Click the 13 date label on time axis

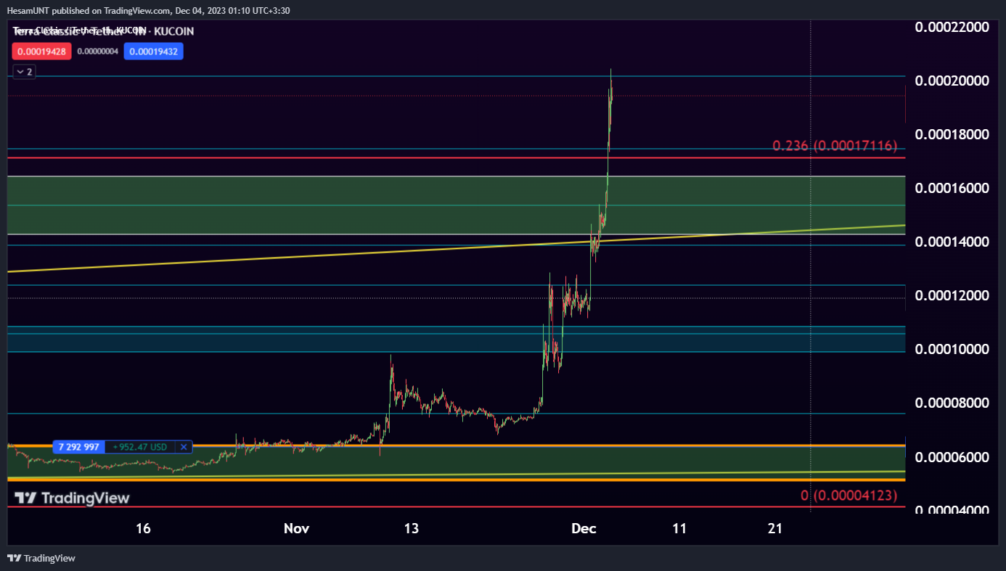(x=412, y=528)
